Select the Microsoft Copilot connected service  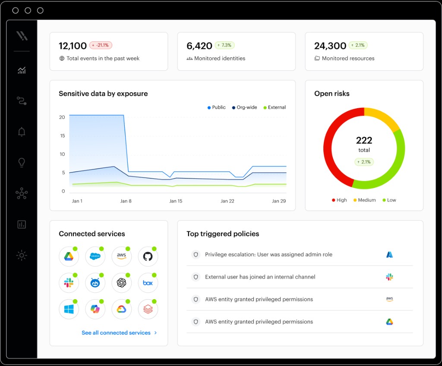pyautogui.click(x=95, y=309)
